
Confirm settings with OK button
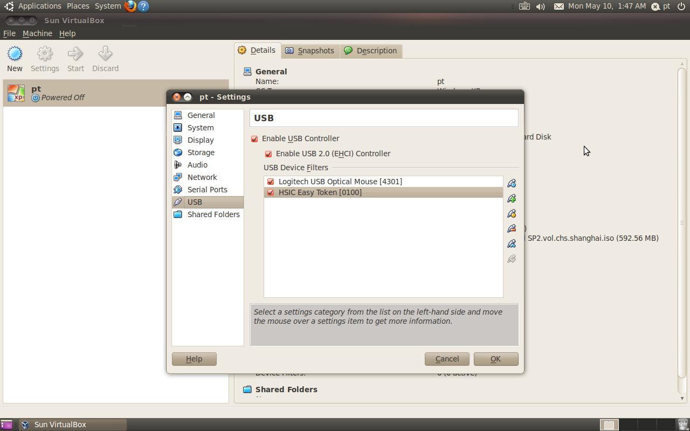tap(496, 359)
